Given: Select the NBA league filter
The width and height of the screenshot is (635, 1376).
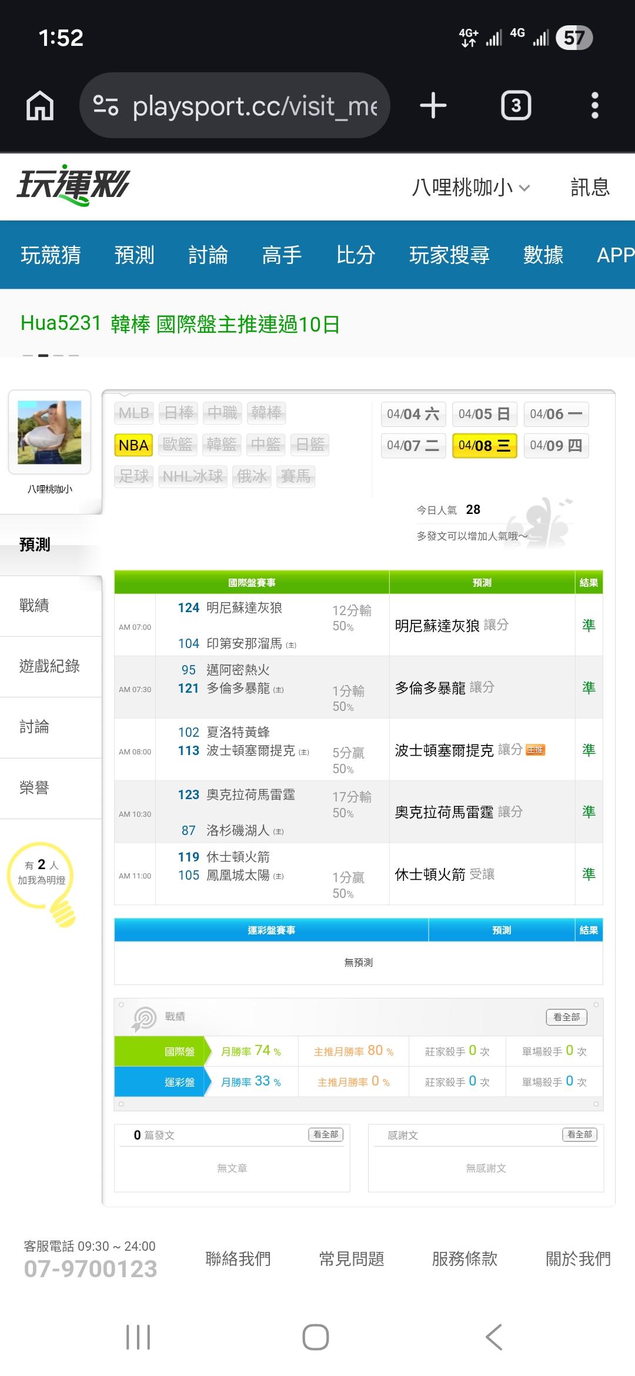Looking at the screenshot, I should pos(133,445).
